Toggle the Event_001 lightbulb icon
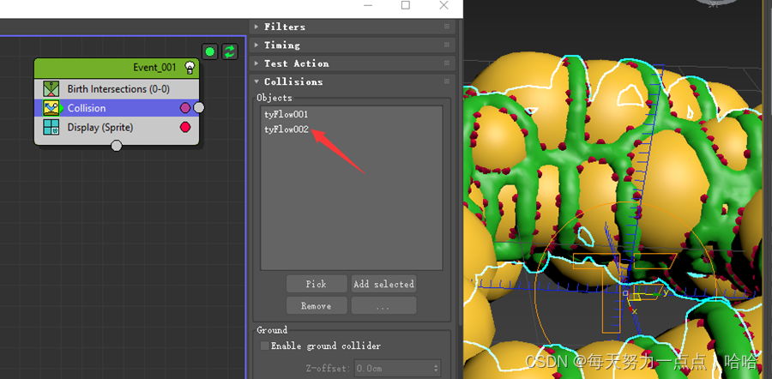 pos(190,68)
